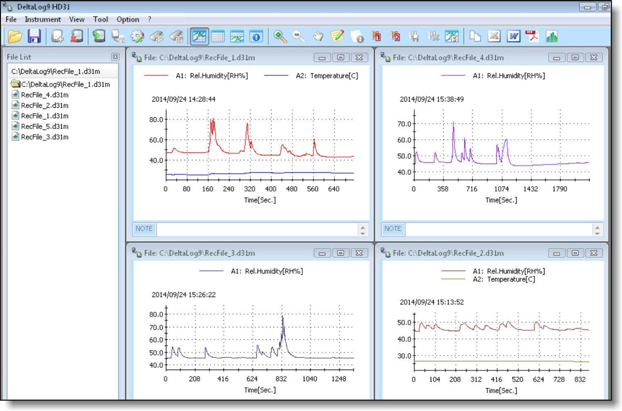Export to PDF icon
The height and width of the screenshot is (411, 622).
coord(532,37)
